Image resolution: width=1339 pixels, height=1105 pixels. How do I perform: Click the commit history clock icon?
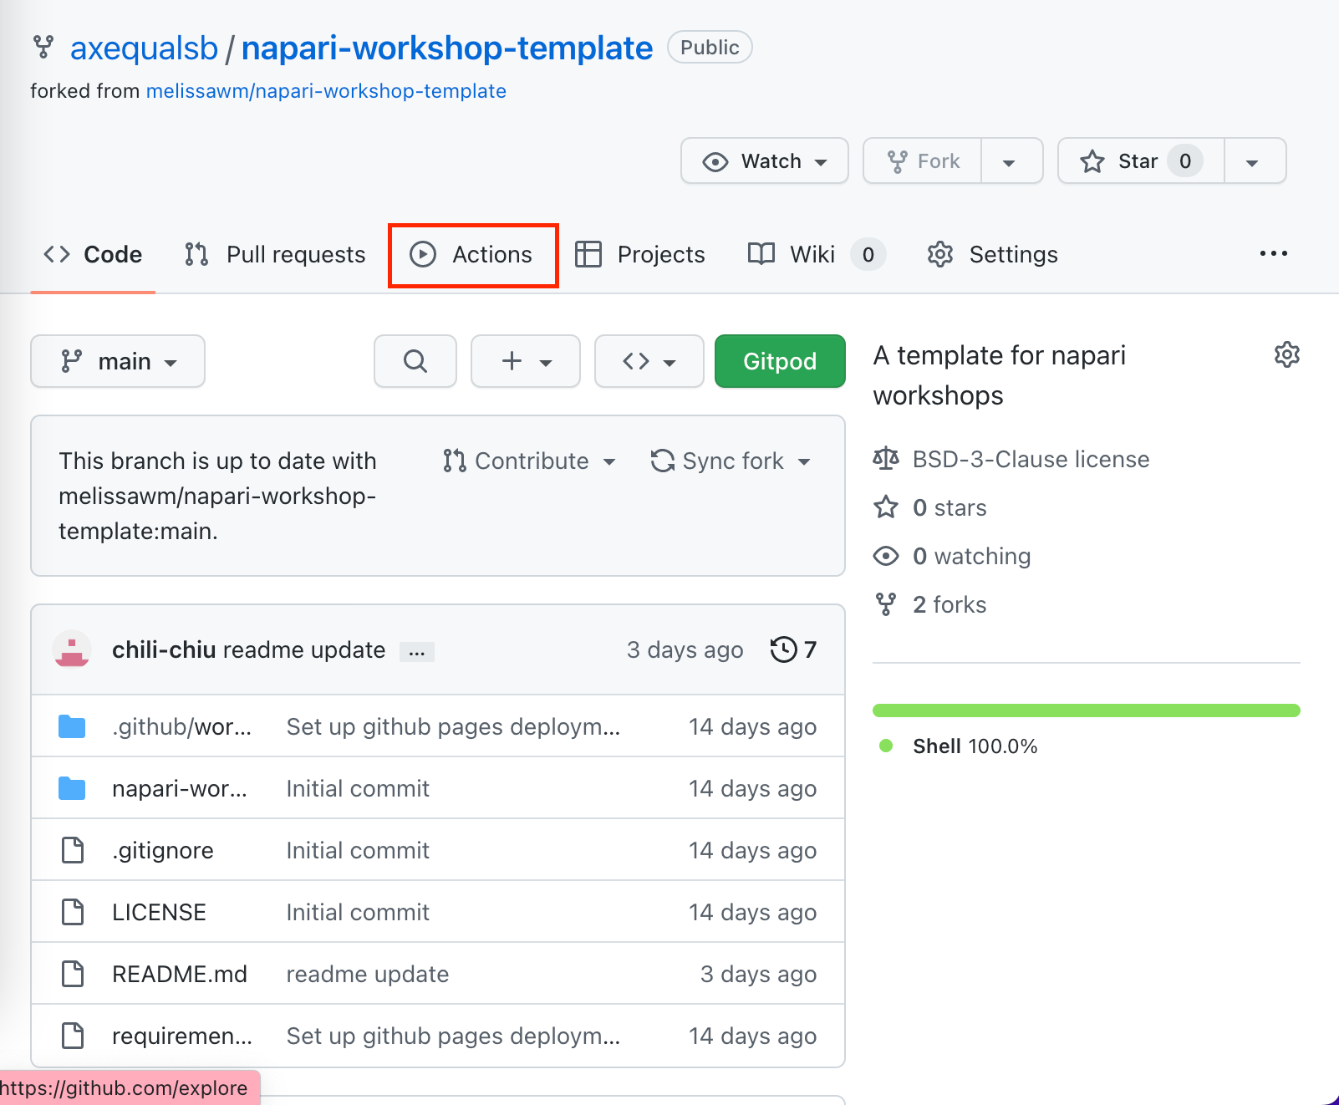click(783, 649)
